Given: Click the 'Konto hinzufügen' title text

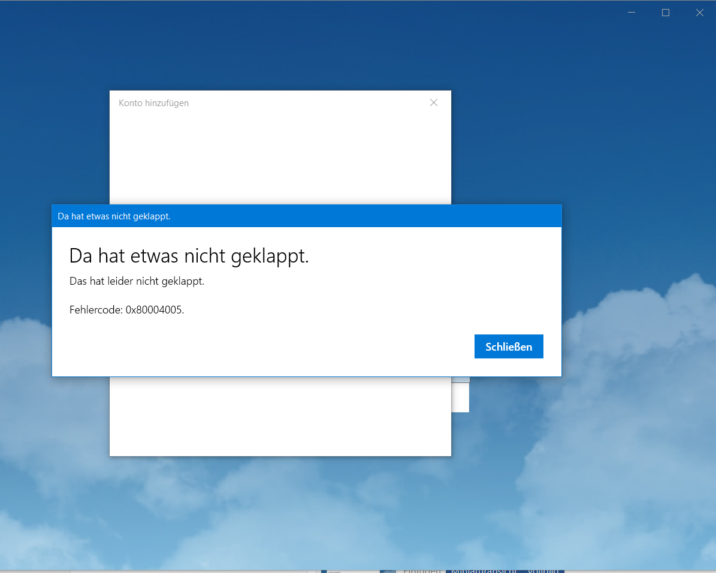Looking at the screenshot, I should [153, 103].
